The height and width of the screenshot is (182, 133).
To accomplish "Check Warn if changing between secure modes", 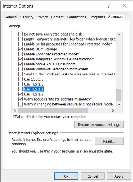I will pos(20,104).
